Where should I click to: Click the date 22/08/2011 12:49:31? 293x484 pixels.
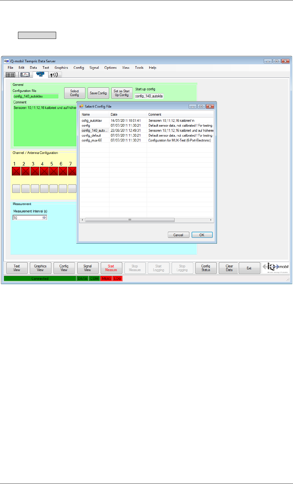point(126,130)
